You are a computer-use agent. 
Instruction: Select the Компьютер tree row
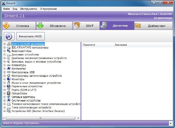pyautogui.click(x=19, y=69)
